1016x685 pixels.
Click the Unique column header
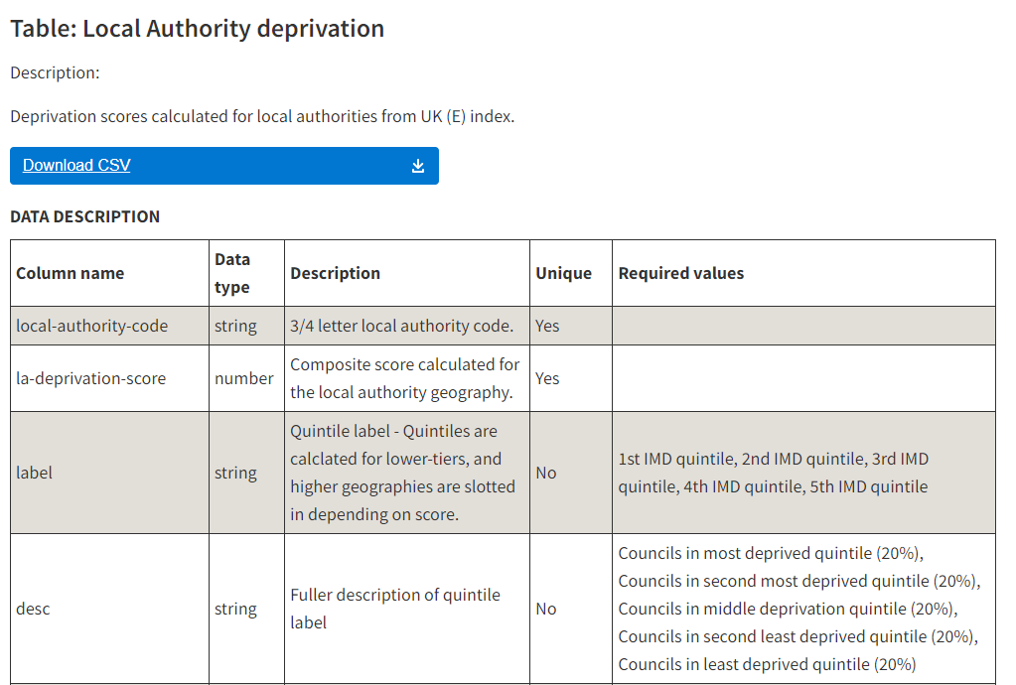point(571,273)
